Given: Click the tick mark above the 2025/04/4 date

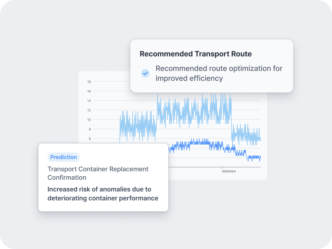Looking at the screenshot, I should 222,168.
